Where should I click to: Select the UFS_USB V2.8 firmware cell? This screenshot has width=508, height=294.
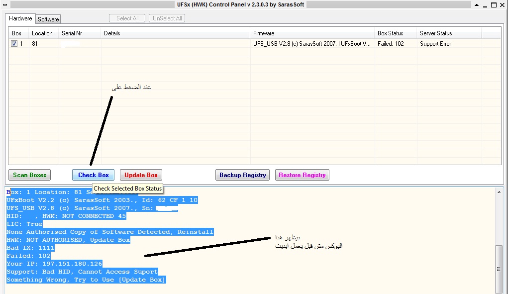(x=311, y=44)
